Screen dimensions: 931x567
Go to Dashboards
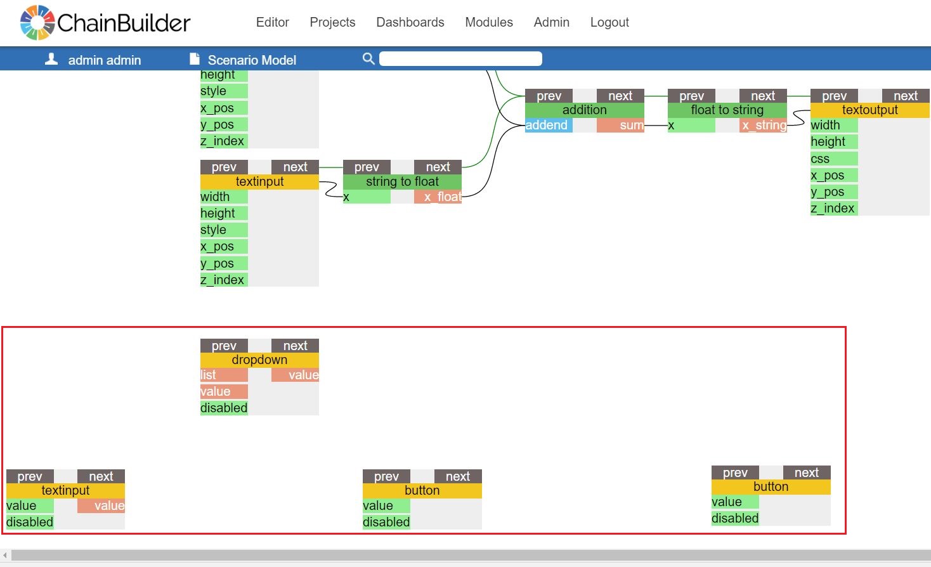(x=410, y=22)
